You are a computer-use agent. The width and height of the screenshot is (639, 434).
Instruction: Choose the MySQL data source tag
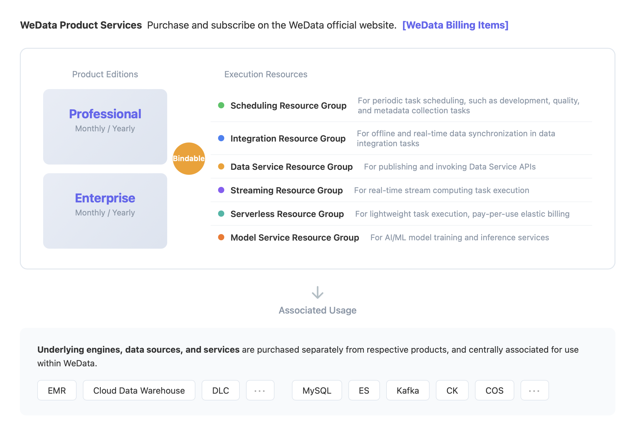[x=317, y=390]
